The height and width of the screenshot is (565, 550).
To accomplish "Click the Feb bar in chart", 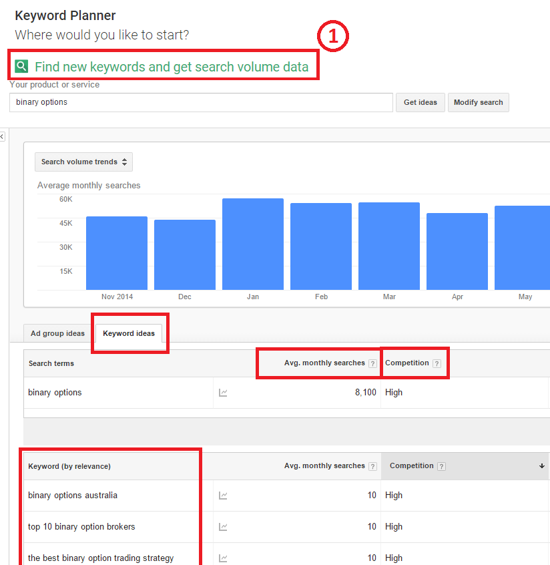I will (321, 246).
